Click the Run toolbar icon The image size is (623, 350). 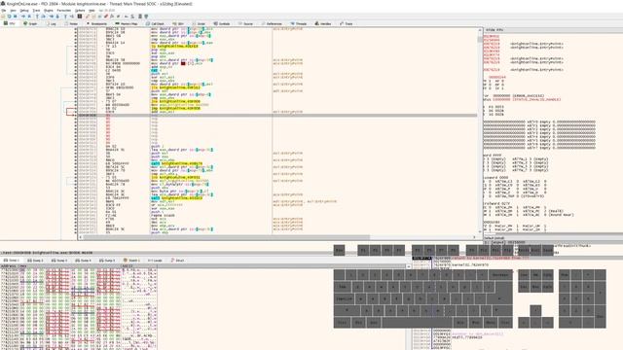click(x=23, y=17)
